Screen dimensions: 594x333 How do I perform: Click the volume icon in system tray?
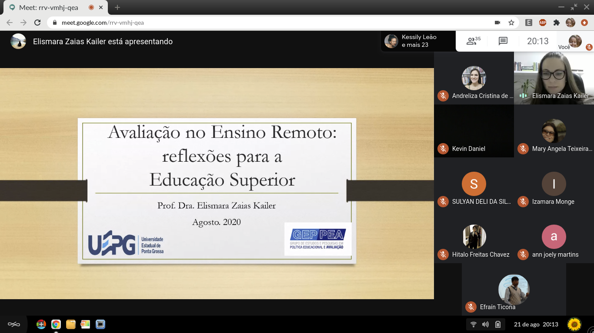485,324
